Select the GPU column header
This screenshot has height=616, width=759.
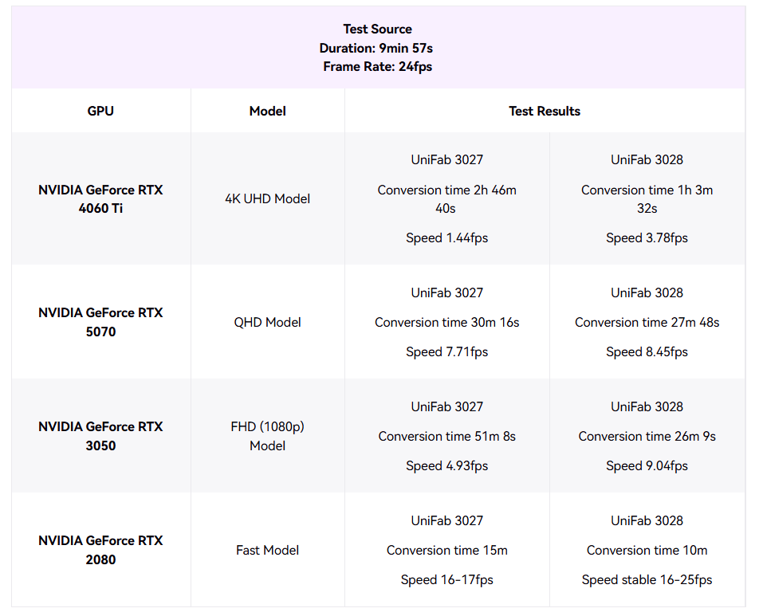(x=100, y=111)
